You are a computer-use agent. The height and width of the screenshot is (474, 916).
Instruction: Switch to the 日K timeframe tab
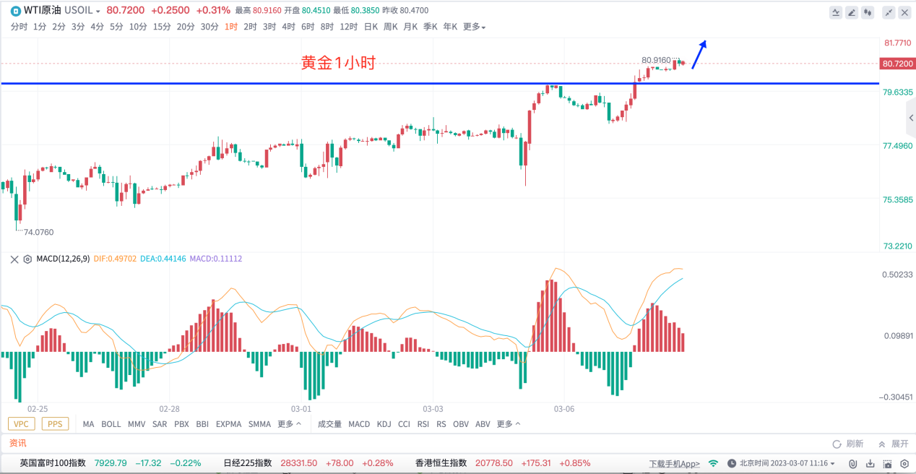point(371,27)
